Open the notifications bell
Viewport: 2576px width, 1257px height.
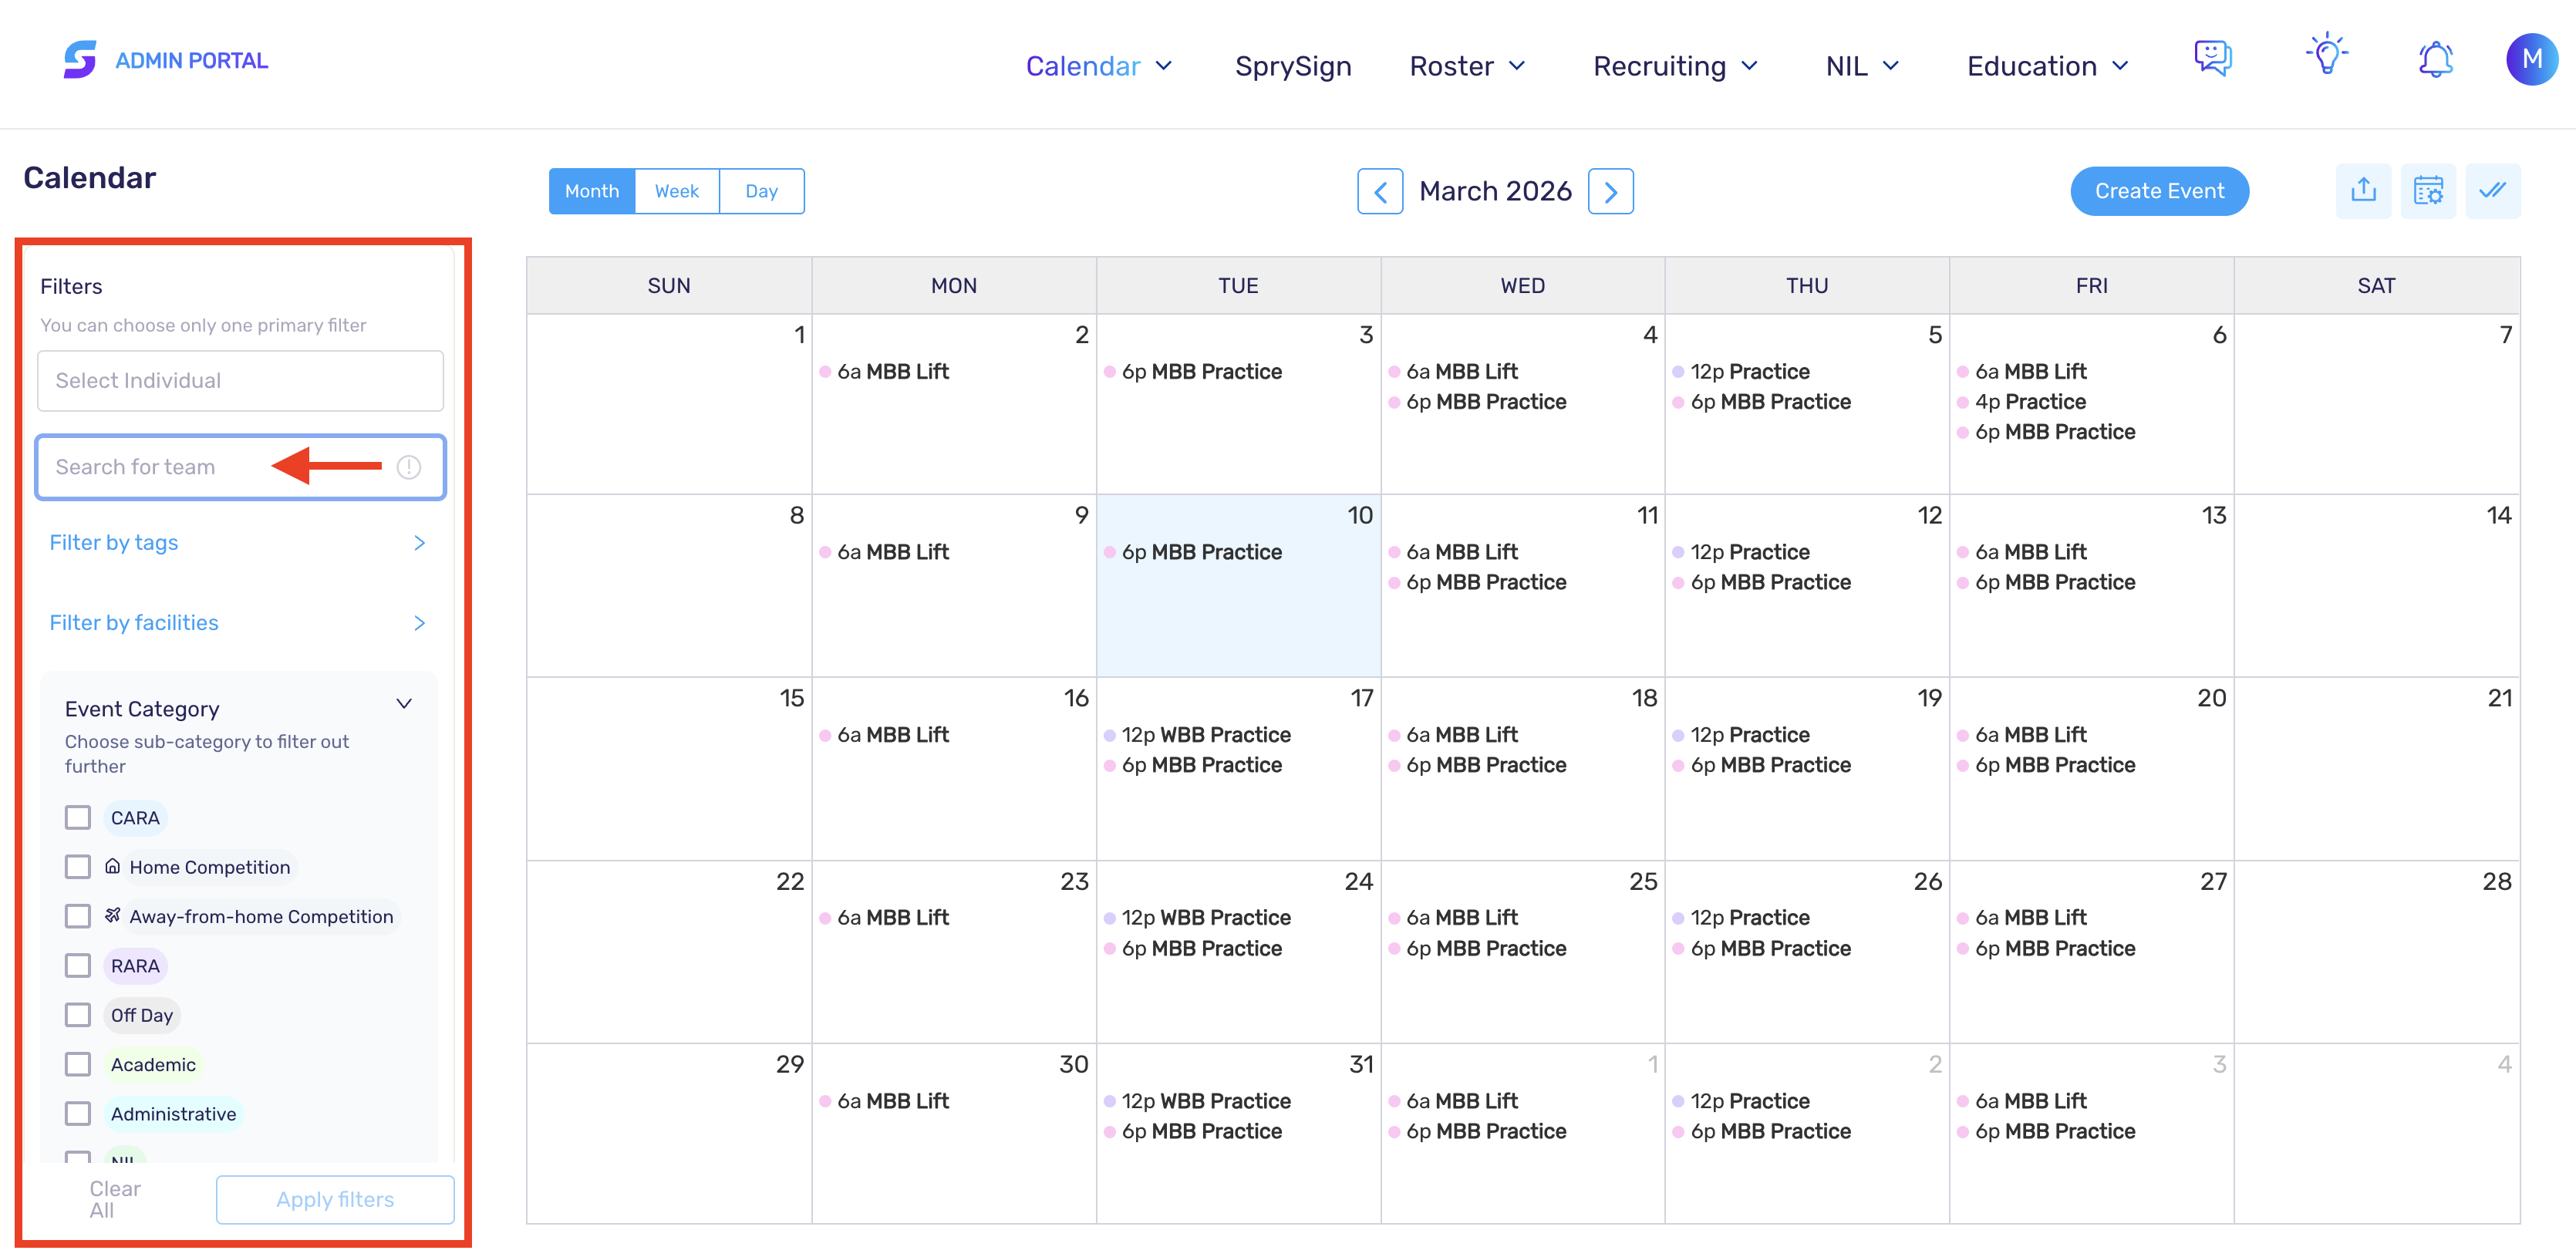click(2435, 59)
